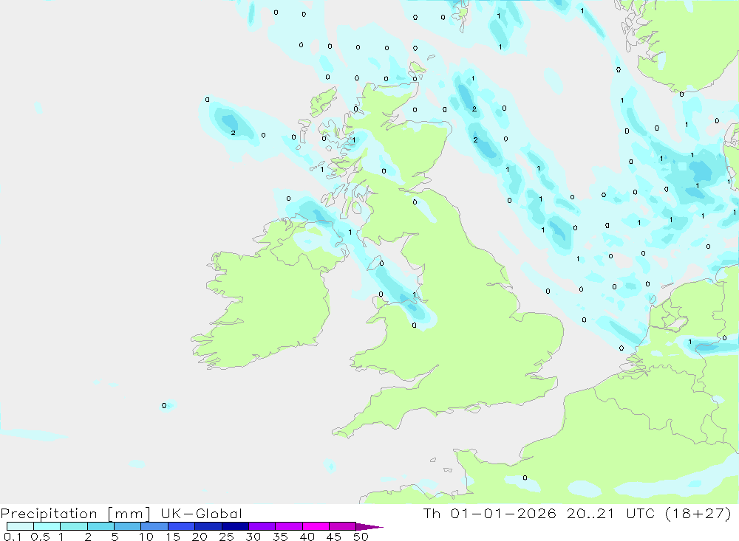Select the 2–5 mm legend color swatch
Screen dimensions: 739x541
101,526
